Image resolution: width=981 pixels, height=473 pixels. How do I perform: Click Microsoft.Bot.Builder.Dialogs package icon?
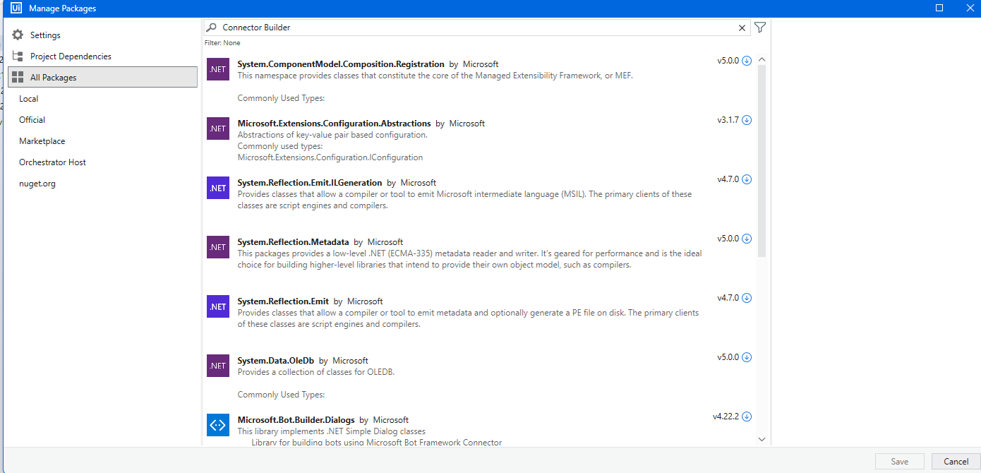[218, 425]
